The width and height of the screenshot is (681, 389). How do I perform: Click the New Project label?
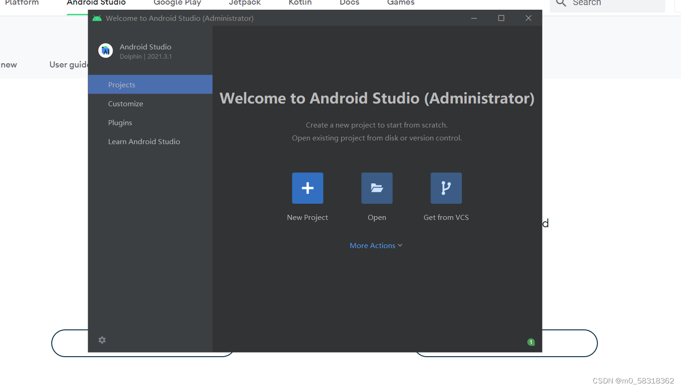pos(307,217)
